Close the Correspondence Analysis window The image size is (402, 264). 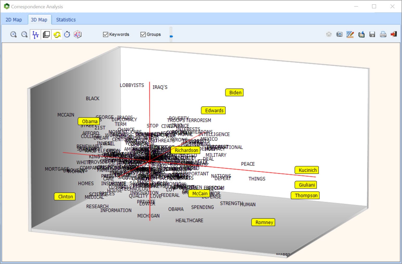click(x=392, y=6)
